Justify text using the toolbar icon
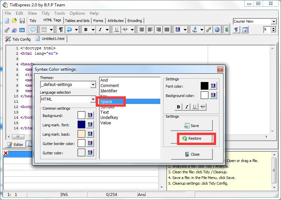This screenshot has height=200, width=281. (167, 29)
